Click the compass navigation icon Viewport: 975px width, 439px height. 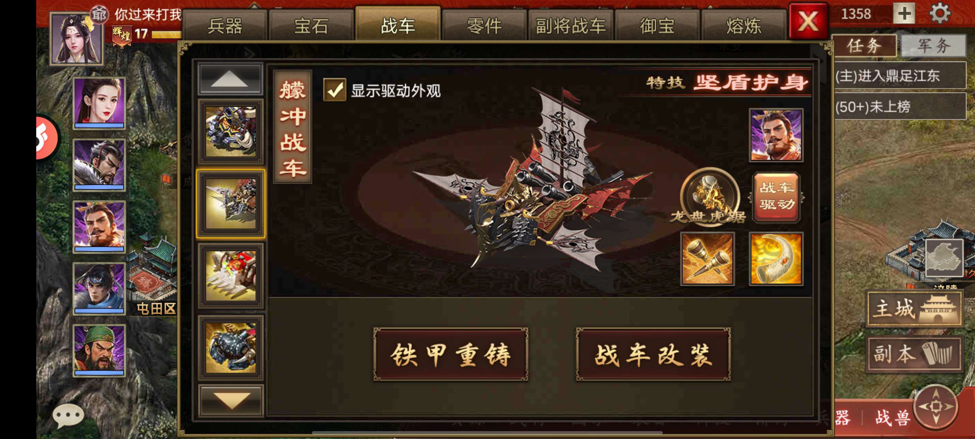pos(936,407)
